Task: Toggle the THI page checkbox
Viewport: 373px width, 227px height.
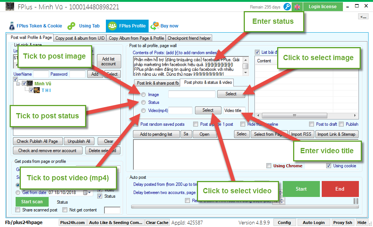Action: click(x=31, y=90)
